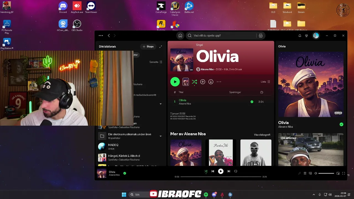Toggle saved checkmark in now playing panel
Image resolution: width=354 pixels, height=199 pixels.
click(341, 124)
